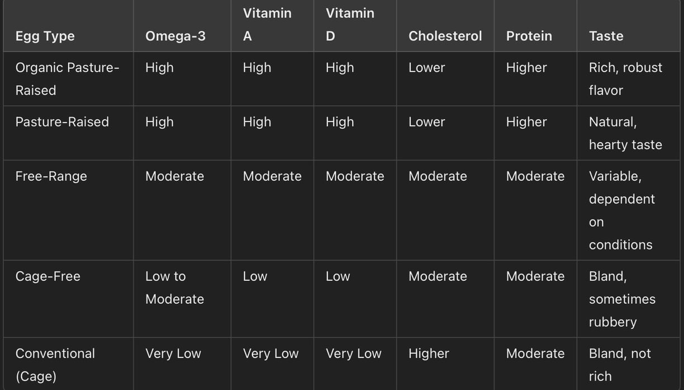Select the Cage-Free row label

(x=47, y=276)
